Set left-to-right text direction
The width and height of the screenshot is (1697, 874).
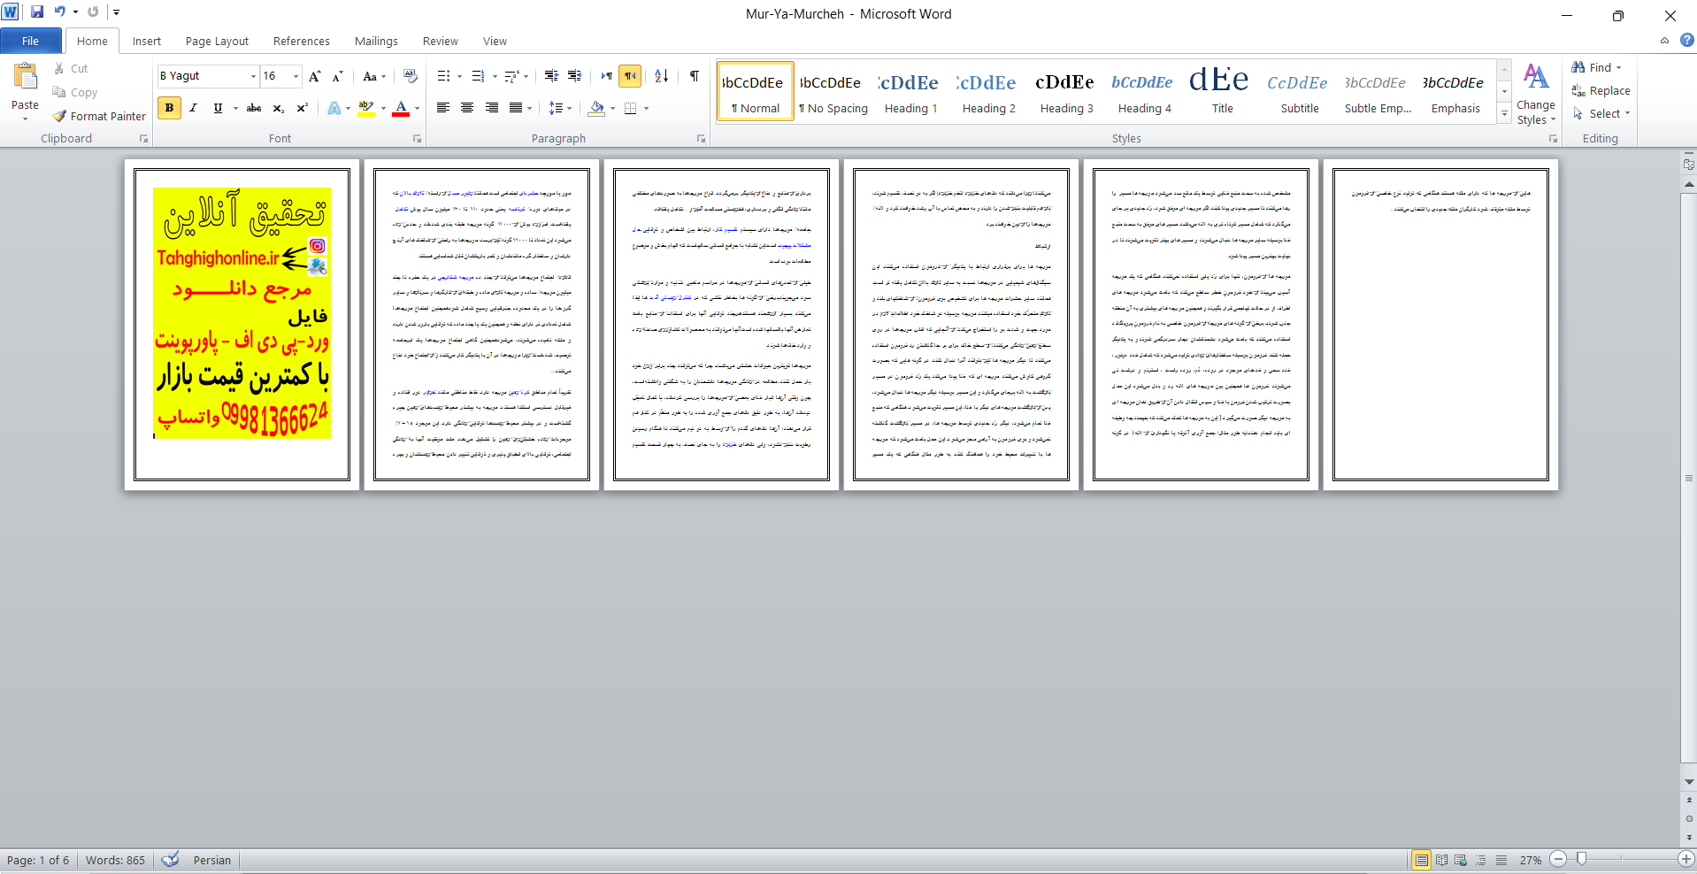[x=606, y=76]
